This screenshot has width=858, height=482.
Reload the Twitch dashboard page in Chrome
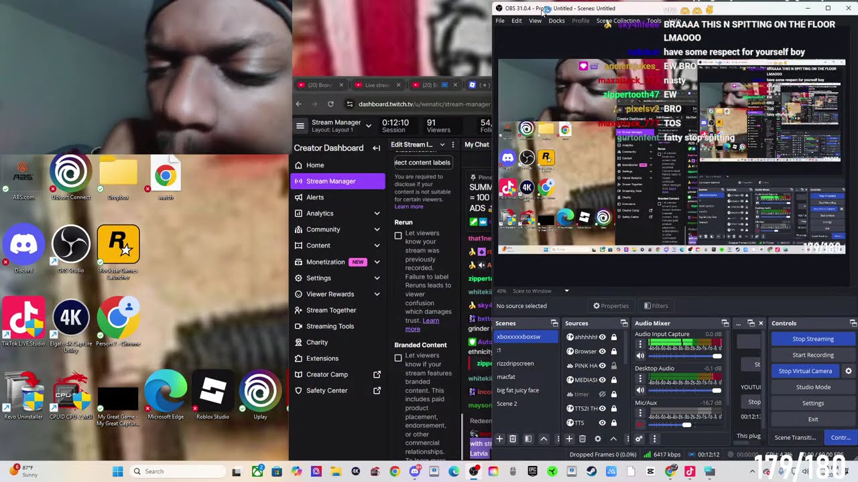(x=330, y=104)
